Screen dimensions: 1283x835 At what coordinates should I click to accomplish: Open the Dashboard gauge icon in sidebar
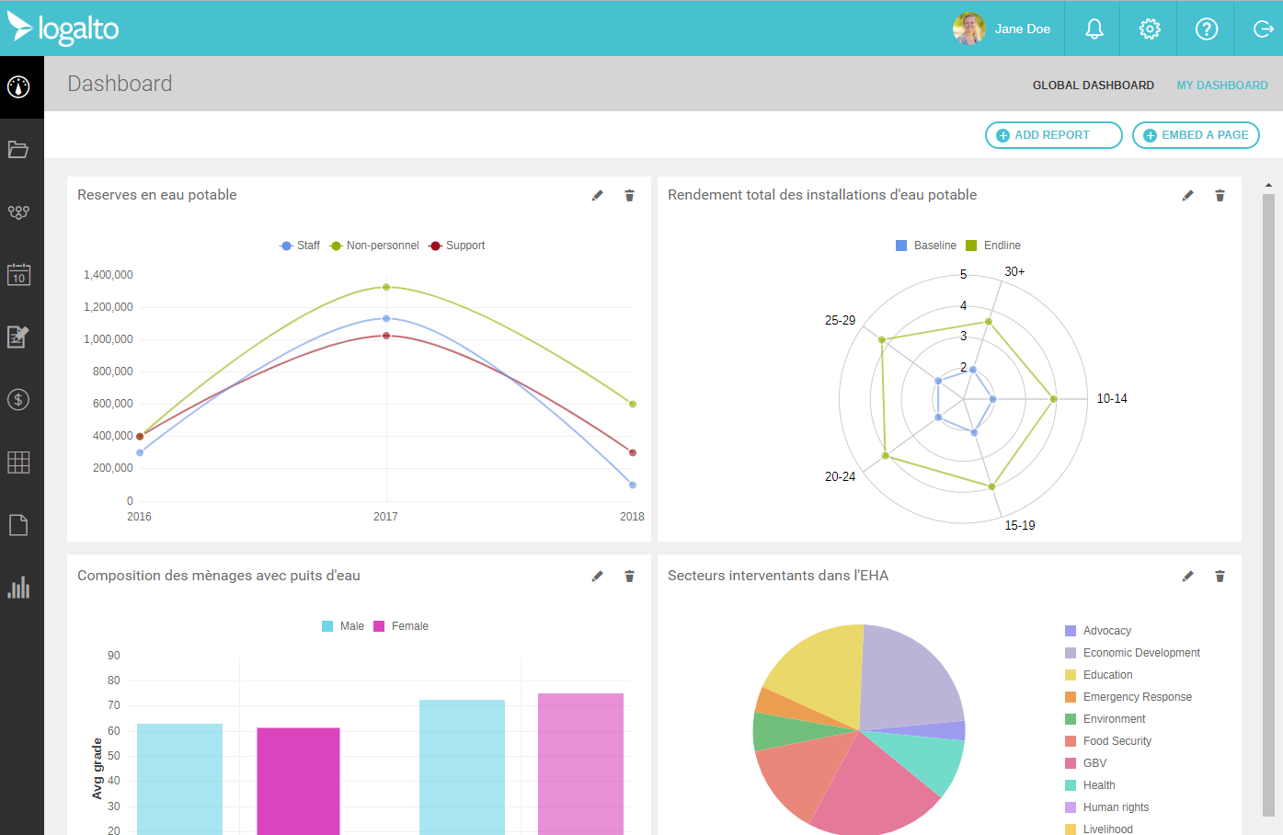pyautogui.click(x=18, y=86)
